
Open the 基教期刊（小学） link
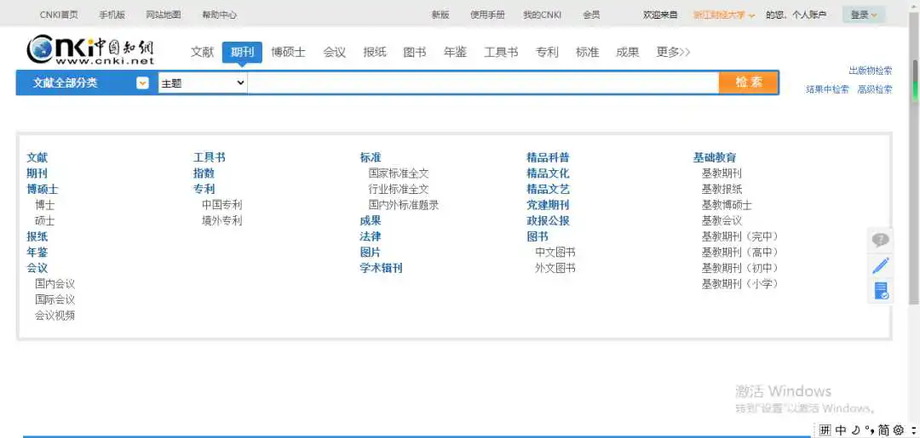point(740,284)
